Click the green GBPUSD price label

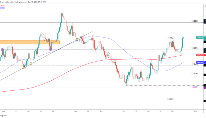click(x=200, y=37)
